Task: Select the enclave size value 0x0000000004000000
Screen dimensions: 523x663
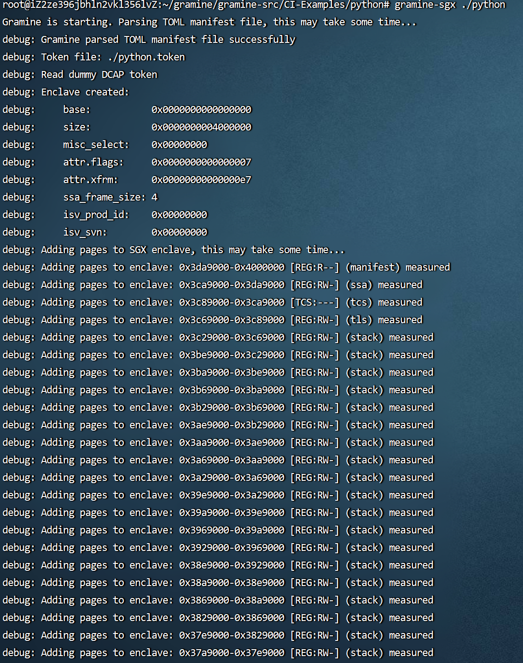Action: tap(201, 127)
